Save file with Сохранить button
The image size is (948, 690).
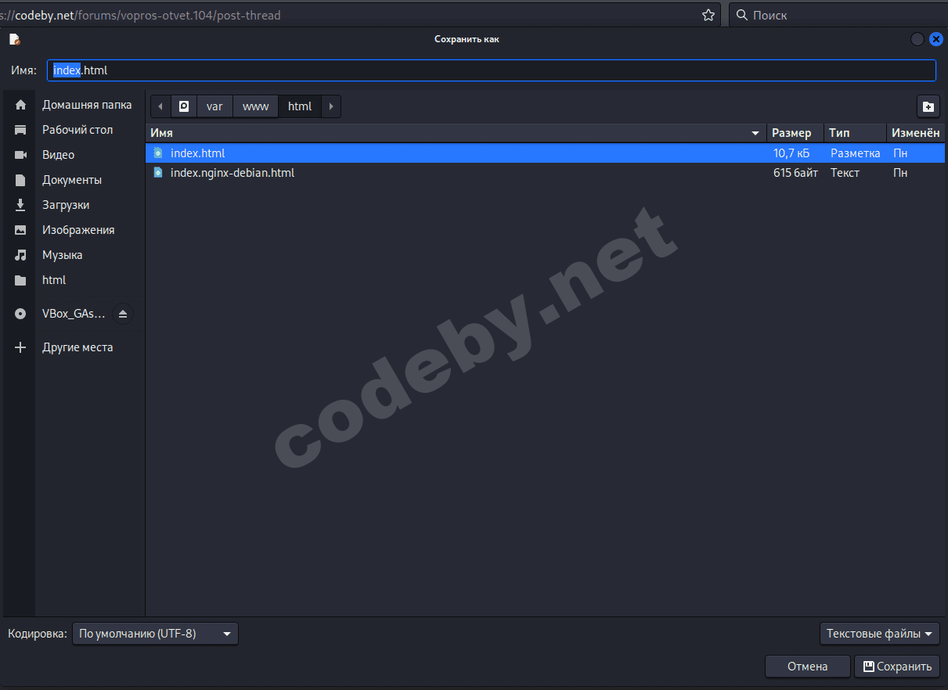pyautogui.click(x=897, y=667)
